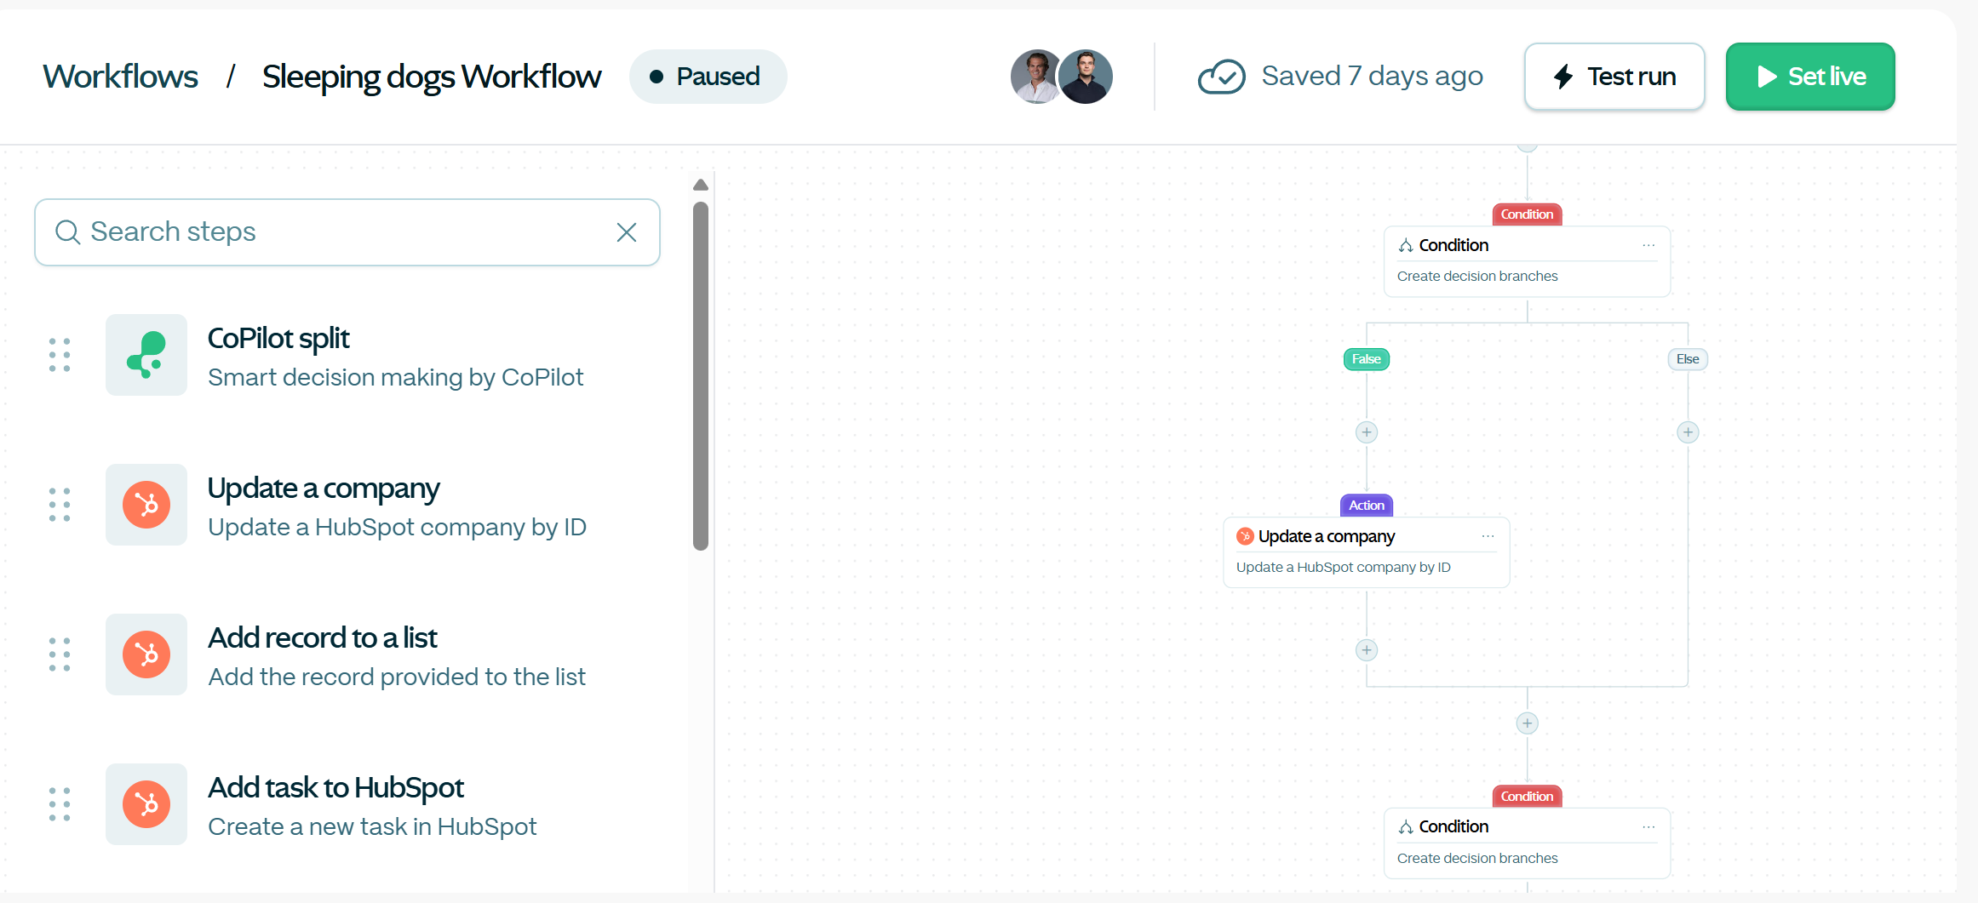Click the Paused status badge
This screenshot has height=903, width=1978.
(x=708, y=77)
